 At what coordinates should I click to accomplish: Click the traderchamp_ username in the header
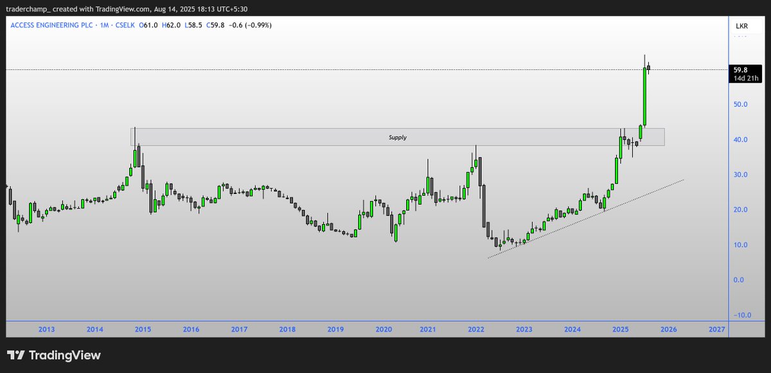pos(28,9)
